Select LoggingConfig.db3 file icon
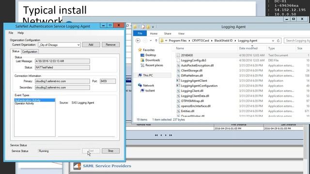 178,60
